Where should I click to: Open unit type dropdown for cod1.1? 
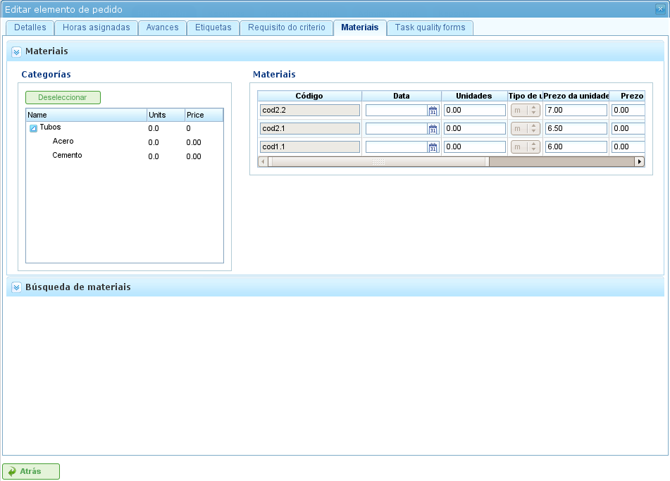pos(533,147)
